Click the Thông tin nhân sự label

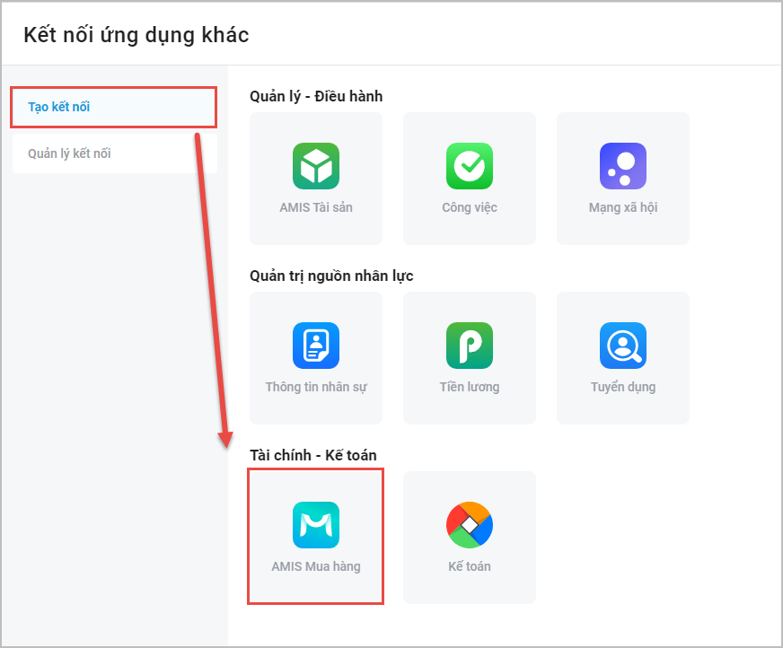tap(315, 387)
